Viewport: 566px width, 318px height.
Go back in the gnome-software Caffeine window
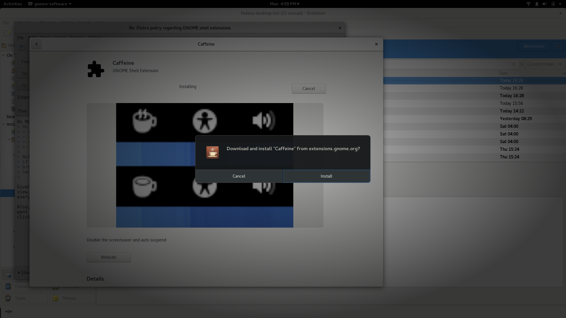click(x=36, y=44)
